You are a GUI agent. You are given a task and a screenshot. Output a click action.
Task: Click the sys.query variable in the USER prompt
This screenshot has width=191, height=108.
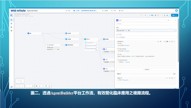[125, 80]
